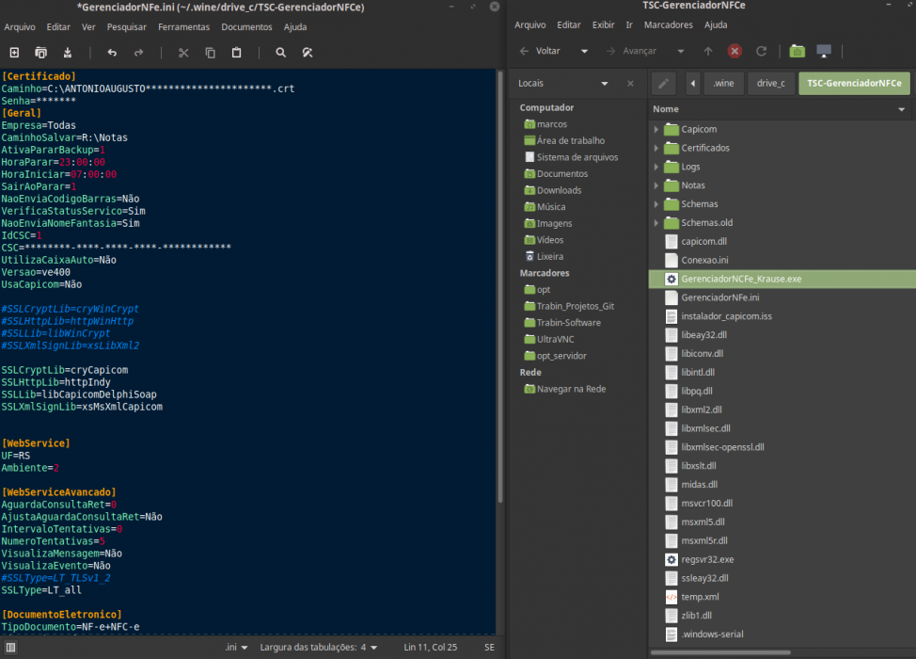Open the Largura das tabulações dropdown
Viewport: 916px width, 659px height.
click(319, 648)
